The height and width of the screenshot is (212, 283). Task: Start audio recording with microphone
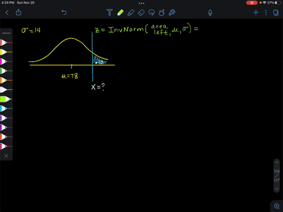(x=210, y=13)
